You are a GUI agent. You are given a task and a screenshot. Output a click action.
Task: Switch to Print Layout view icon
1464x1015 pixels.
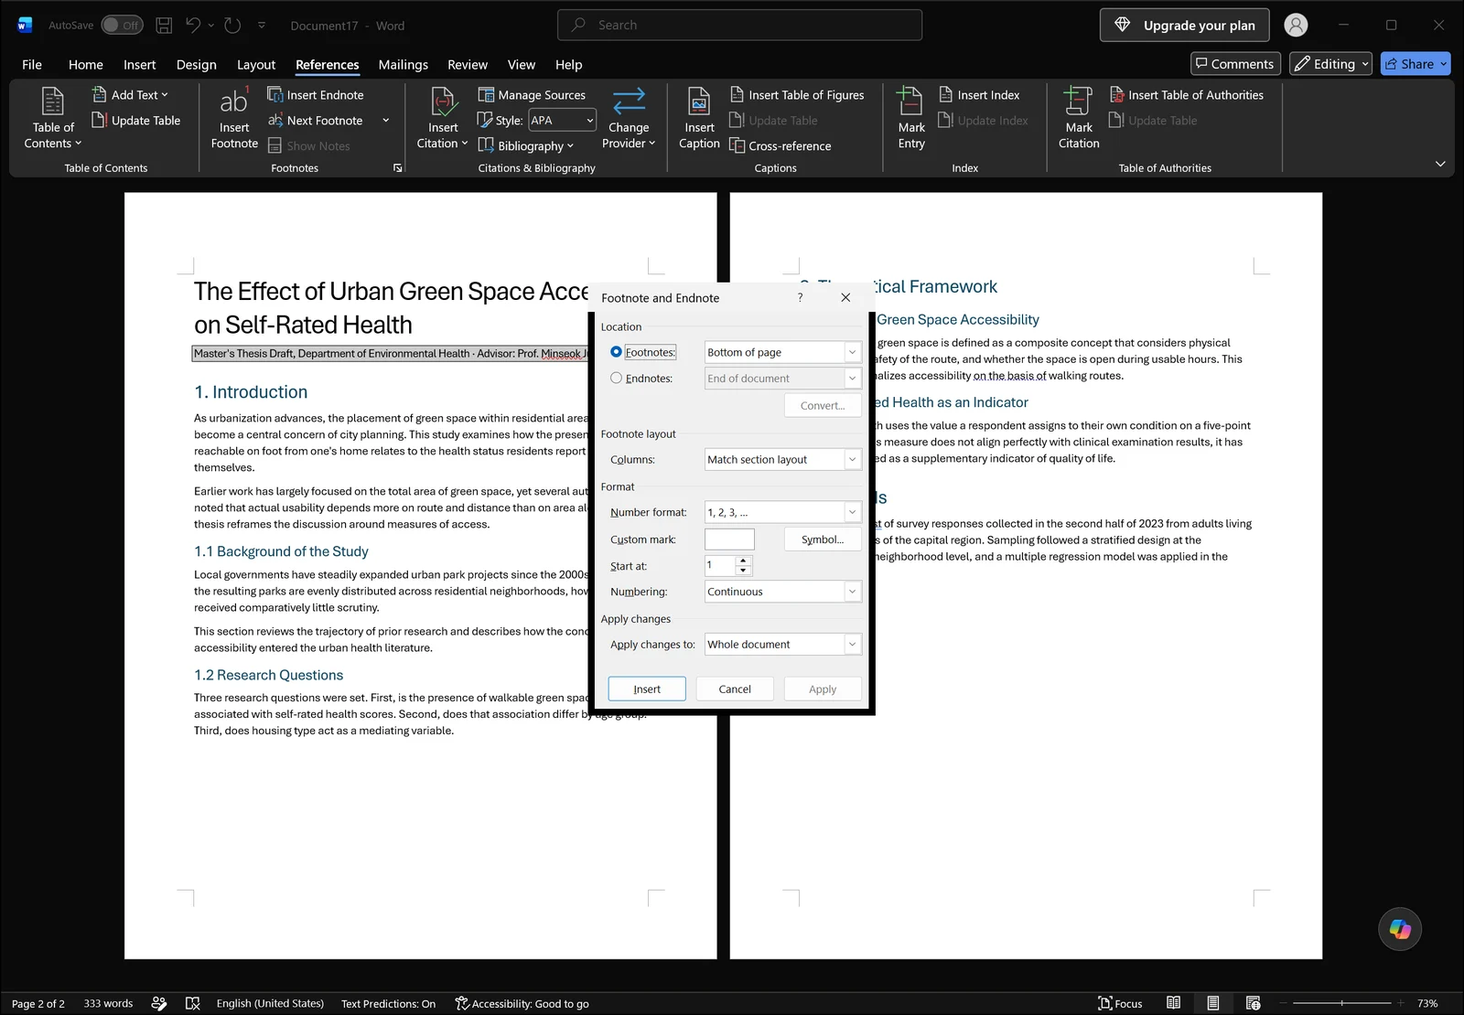[x=1212, y=1003]
